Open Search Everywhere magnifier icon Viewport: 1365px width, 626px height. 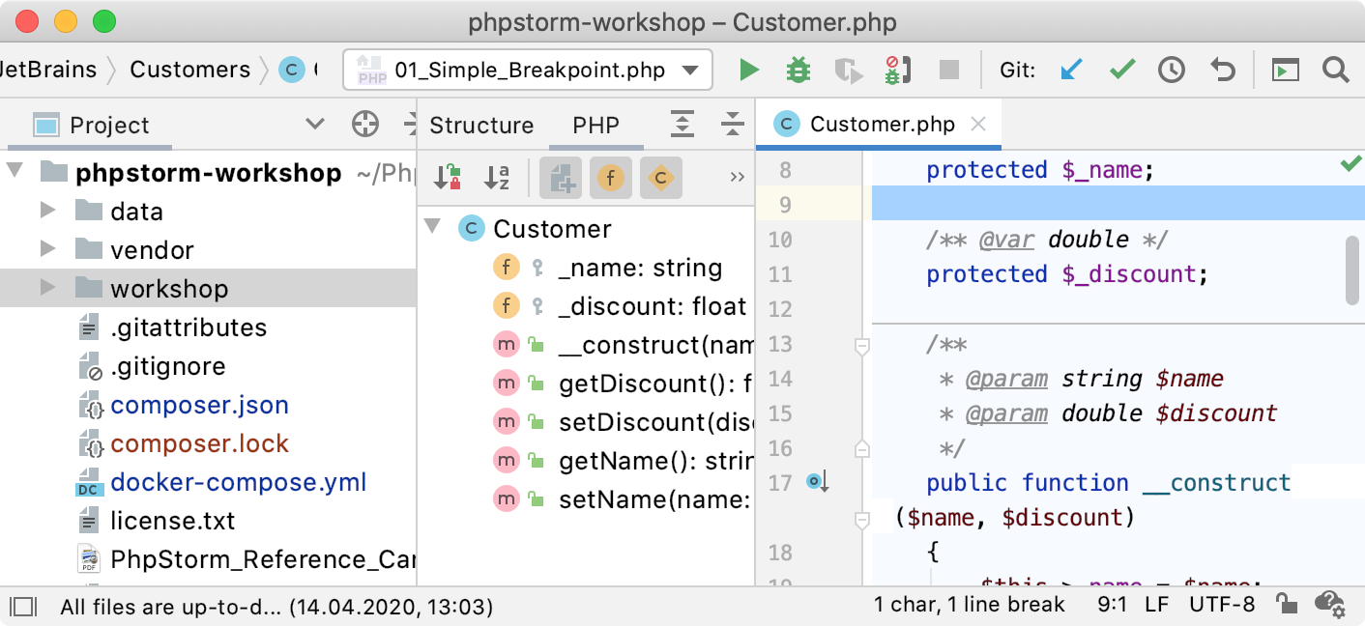point(1335,70)
